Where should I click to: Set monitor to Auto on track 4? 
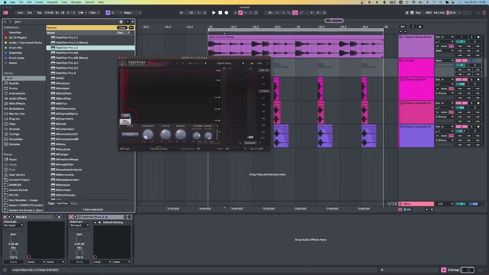(444, 112)
